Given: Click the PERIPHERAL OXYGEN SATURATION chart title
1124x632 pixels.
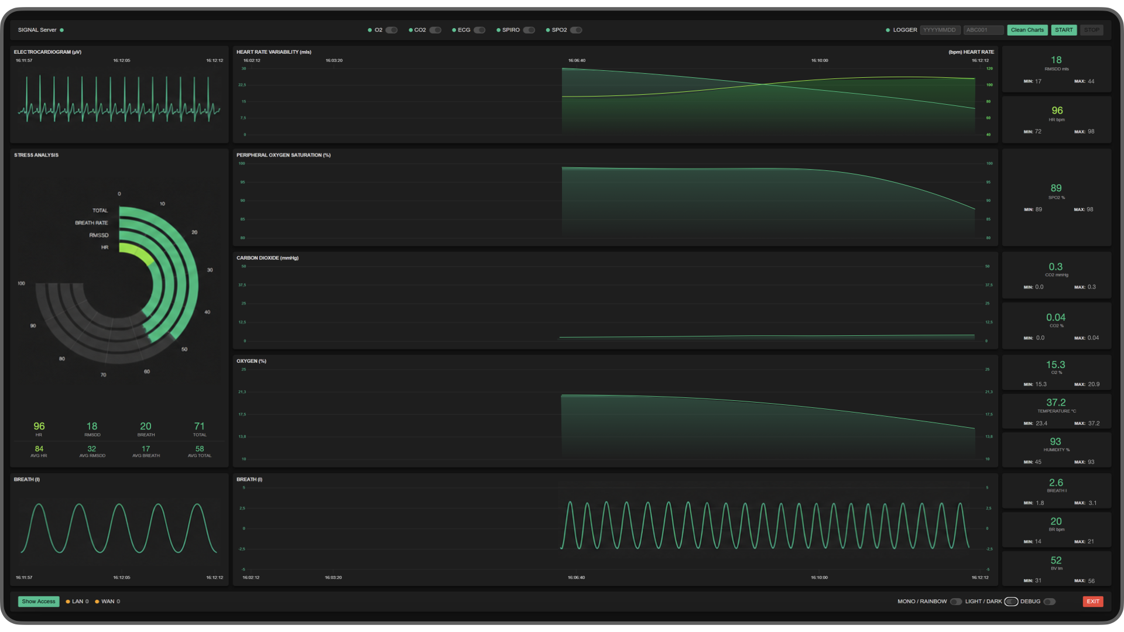Looking at the screenshot, I should pos(283,155).
